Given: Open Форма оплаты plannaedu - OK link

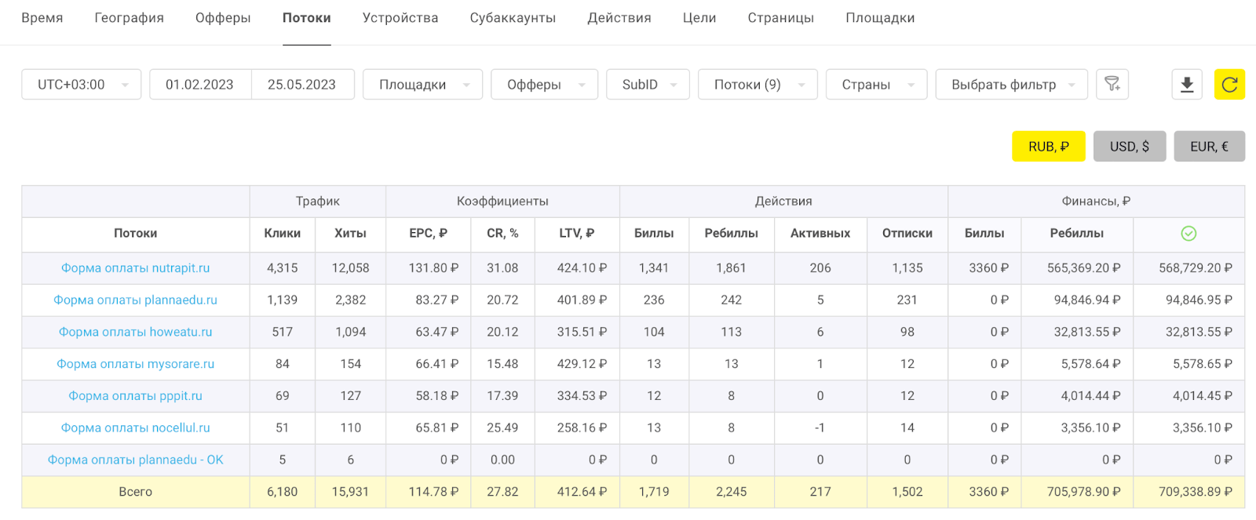Looking at the screenshot, I should pyautogui.click(x=136, y=460).
